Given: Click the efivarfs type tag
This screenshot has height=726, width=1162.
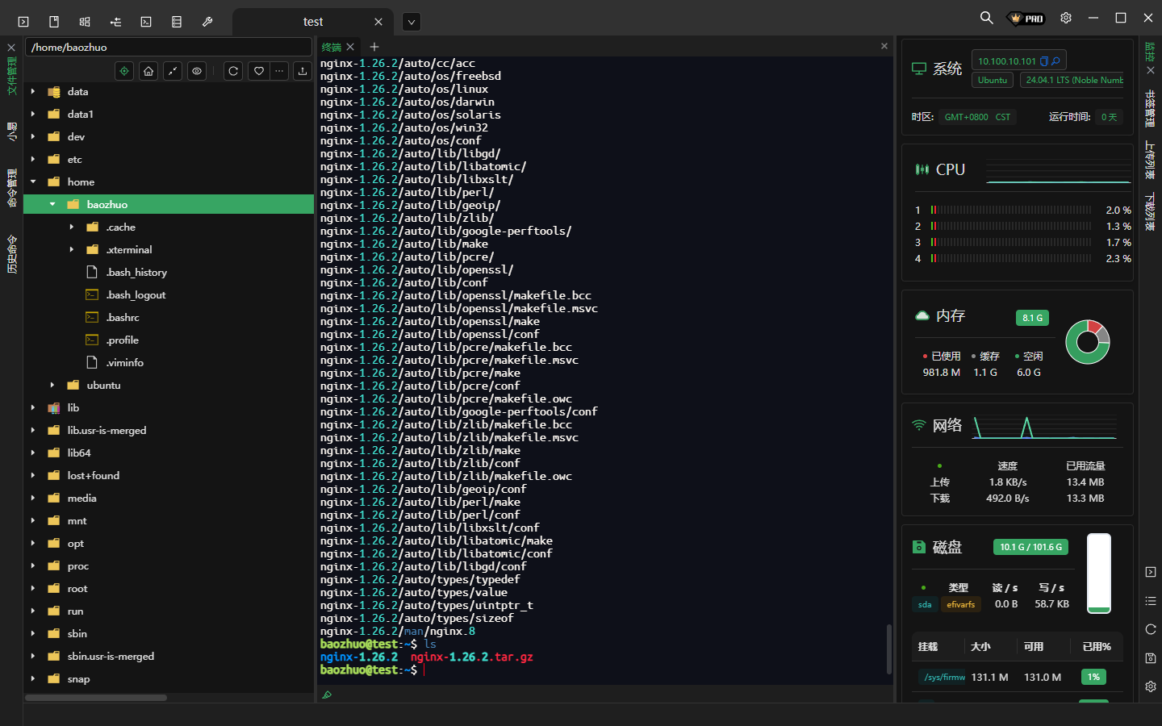Looking at the screenshot, I should click(961, 604).
